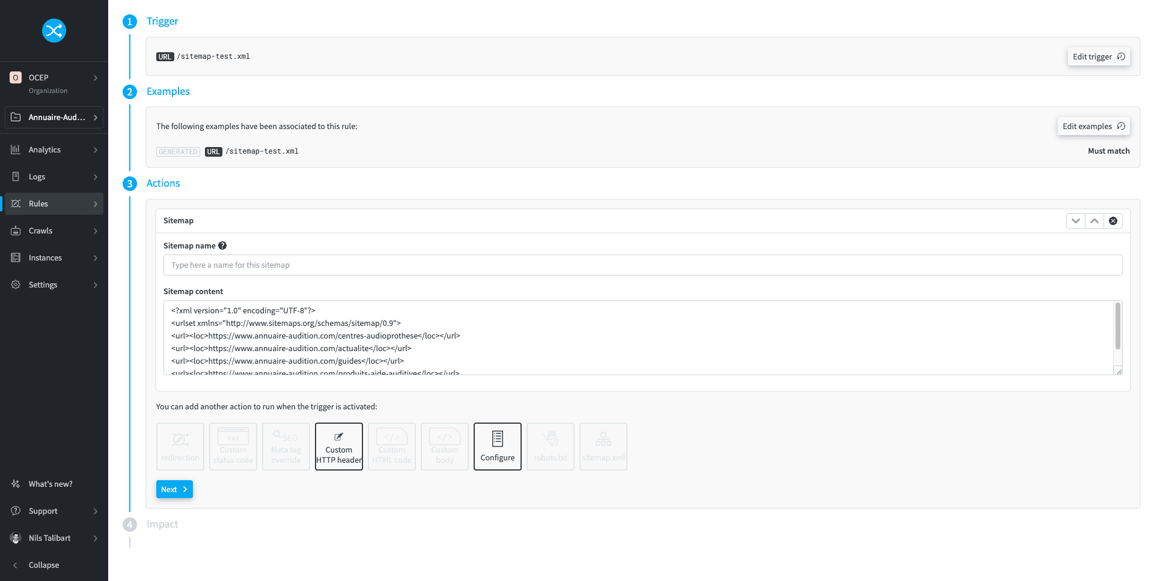Open the Instances sidebar panel

pos(46,257)
